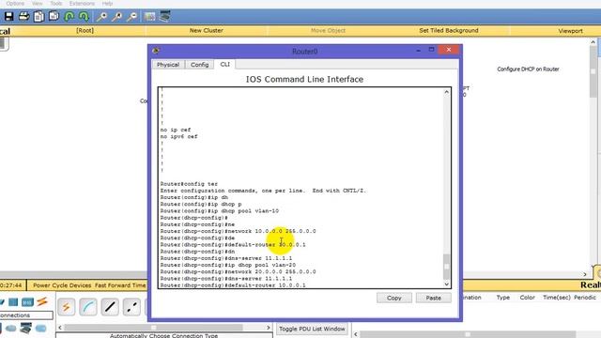Click the connection list scroll-left arrow
The image size is (601, 338).
tap(60, 328)
